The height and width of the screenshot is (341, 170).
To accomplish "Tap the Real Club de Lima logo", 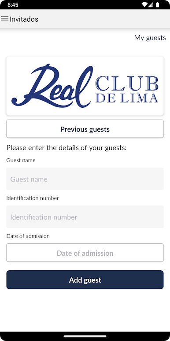I will (x=85, y=86).
